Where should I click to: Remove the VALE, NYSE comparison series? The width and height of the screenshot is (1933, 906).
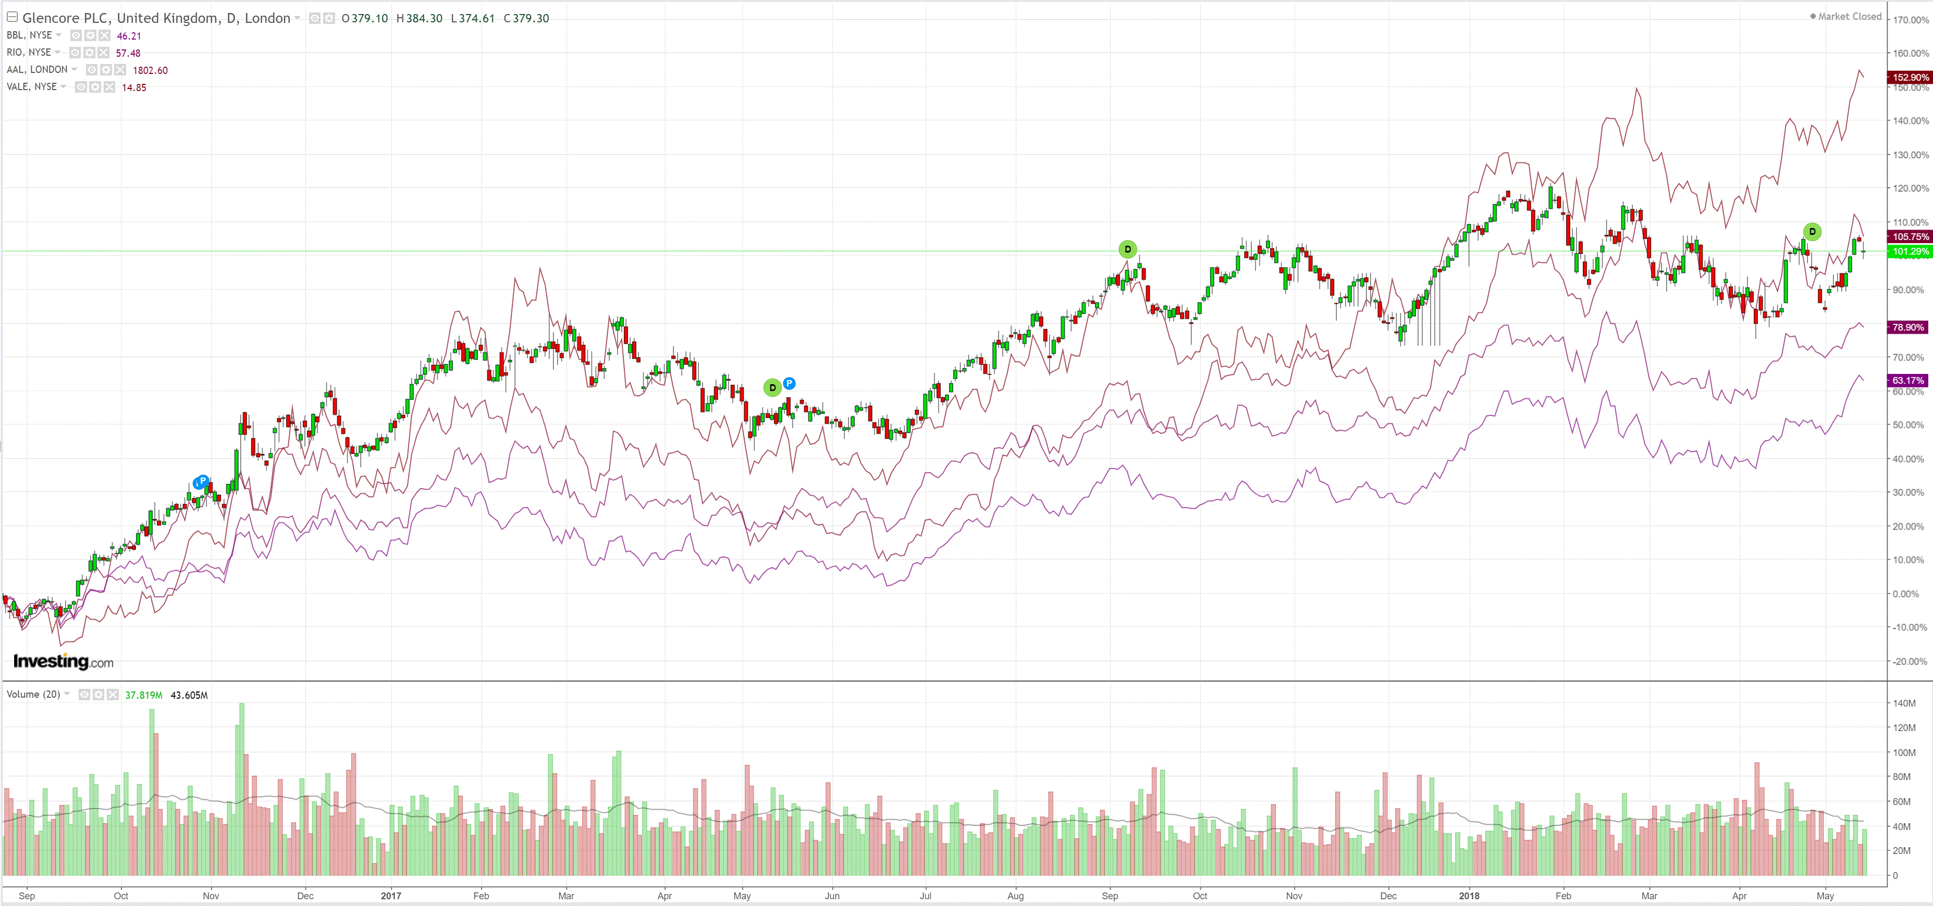tap(109, 87)
